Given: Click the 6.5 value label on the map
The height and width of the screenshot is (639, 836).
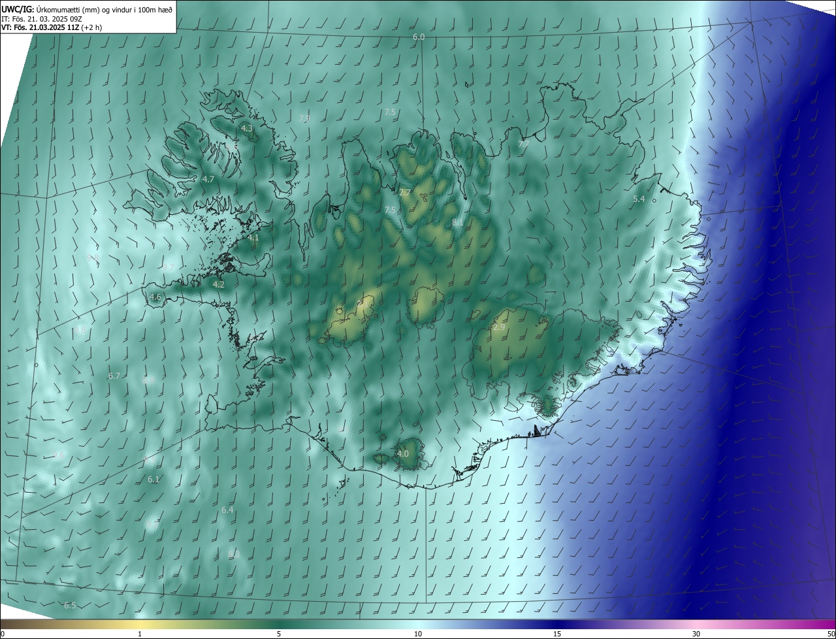Looking at the screenshot, I should click(70, 606).
